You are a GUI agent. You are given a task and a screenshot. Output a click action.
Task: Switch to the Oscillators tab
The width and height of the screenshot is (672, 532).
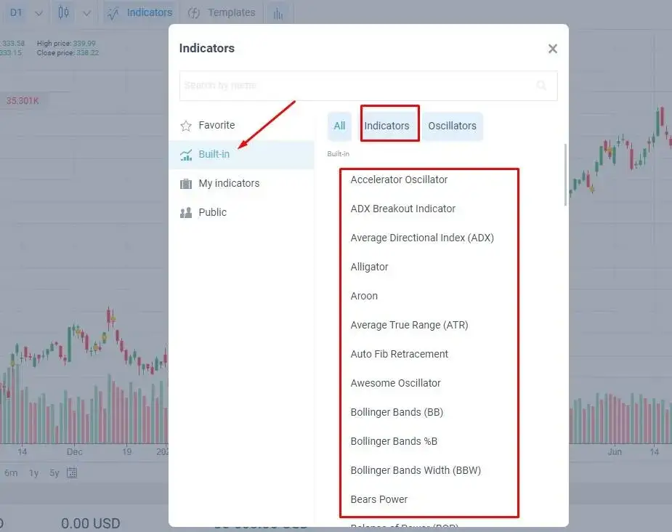(x=453, y=125)
